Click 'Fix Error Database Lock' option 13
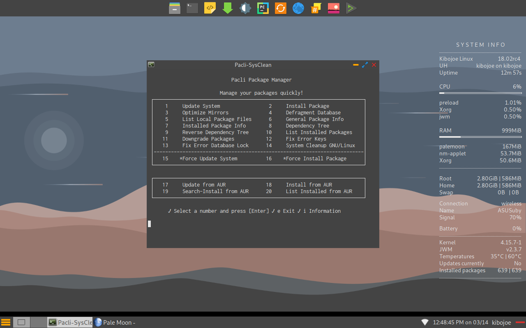526x328 pixels. (215, 145)
